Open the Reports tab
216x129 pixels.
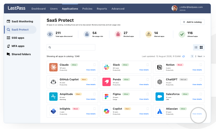point(102,9)
